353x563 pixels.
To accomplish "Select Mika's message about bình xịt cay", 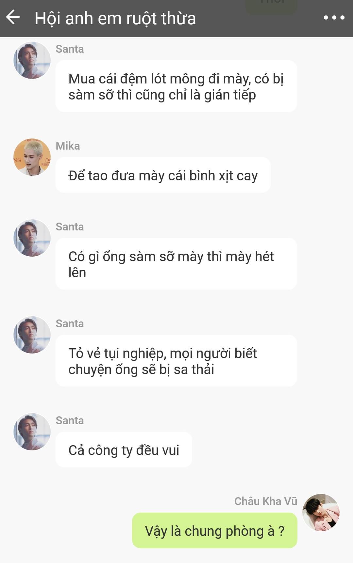I will [163, 175].
